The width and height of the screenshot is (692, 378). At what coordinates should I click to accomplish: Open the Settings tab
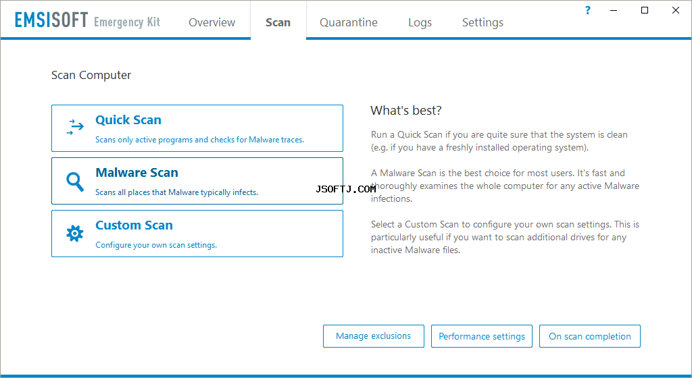pyautogui.click(x=483, y=22)
